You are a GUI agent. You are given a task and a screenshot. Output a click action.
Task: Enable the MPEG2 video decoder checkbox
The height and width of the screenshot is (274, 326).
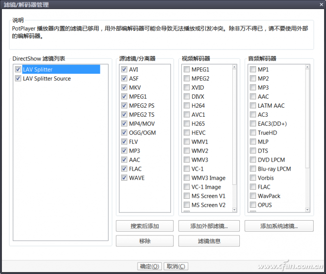coord(187,79)
